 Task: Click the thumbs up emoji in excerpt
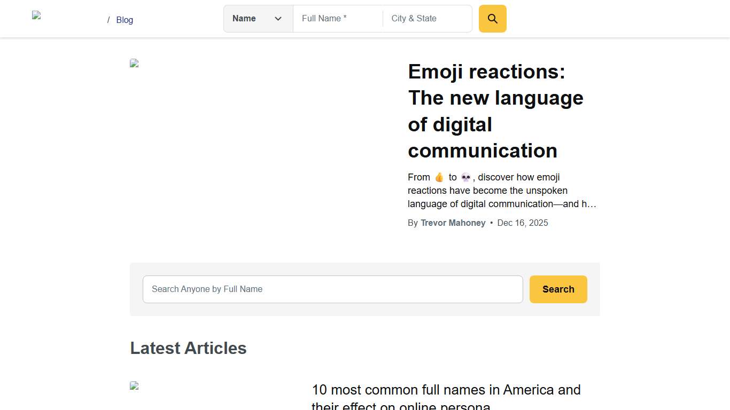point(439,177)
